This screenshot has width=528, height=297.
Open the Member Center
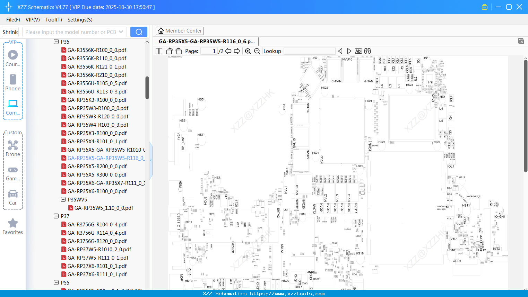[x=180, y=31]
